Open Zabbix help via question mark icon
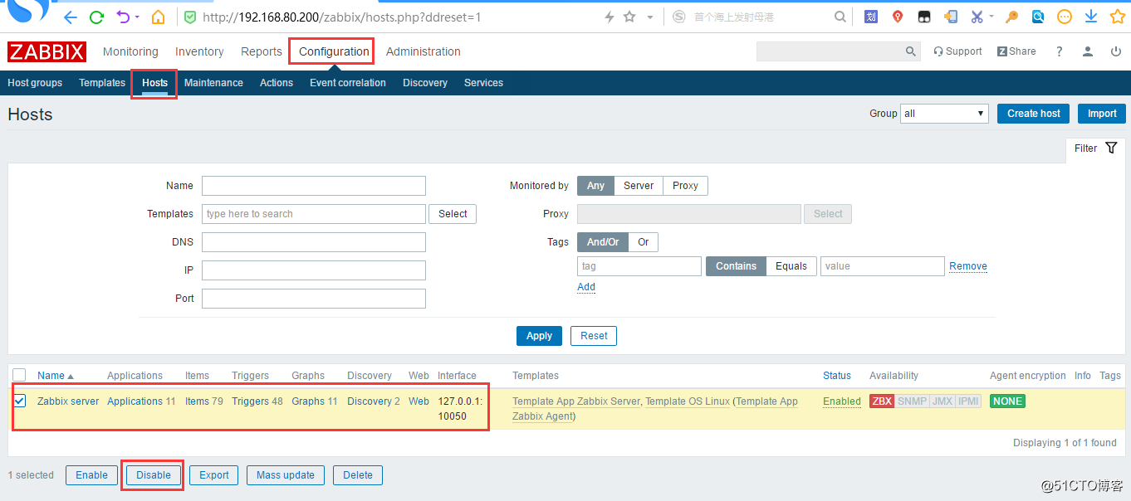The image size is (1131, 501). tap(1060, 51)
